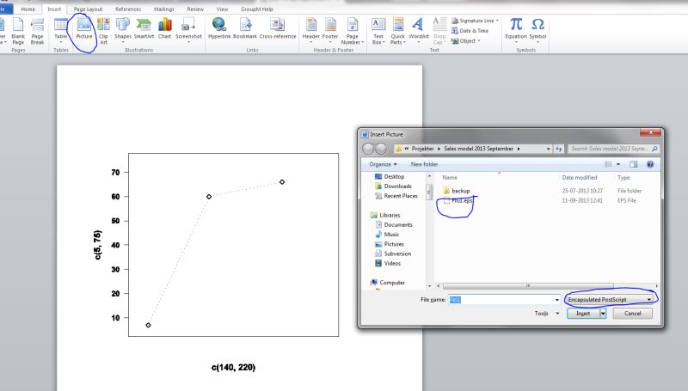The width and height of the screenshot is (688, 391).
Task: Insert Date & Time
Action: (x=470, y=31)
